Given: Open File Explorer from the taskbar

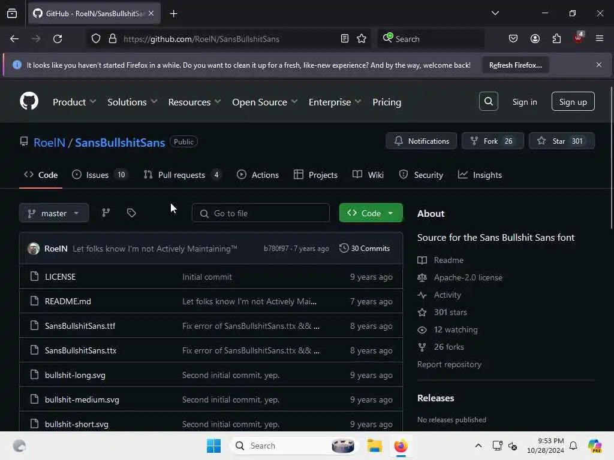Looking at the screenshot, I should (374, 446).
